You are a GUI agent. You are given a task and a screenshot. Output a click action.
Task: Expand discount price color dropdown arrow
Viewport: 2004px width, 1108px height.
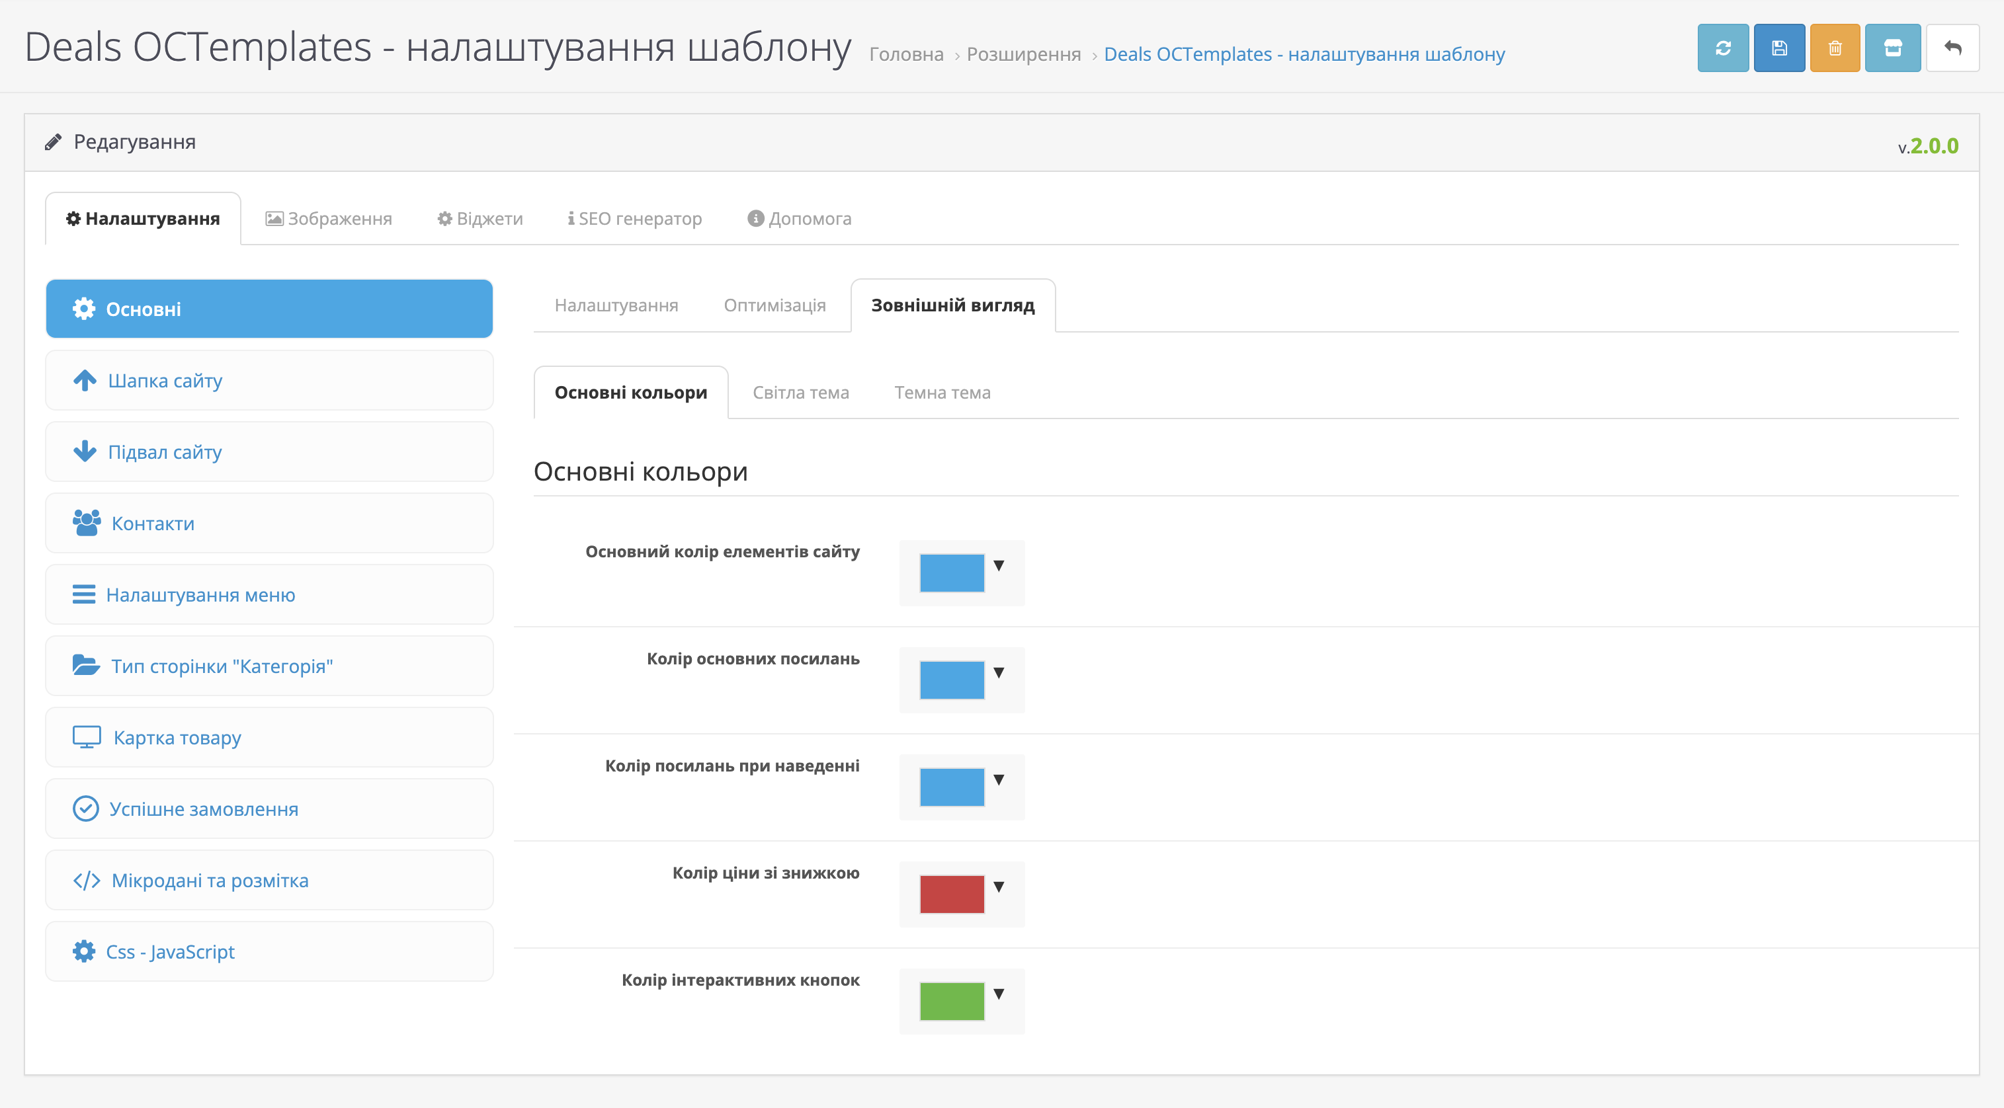point(999,887)
